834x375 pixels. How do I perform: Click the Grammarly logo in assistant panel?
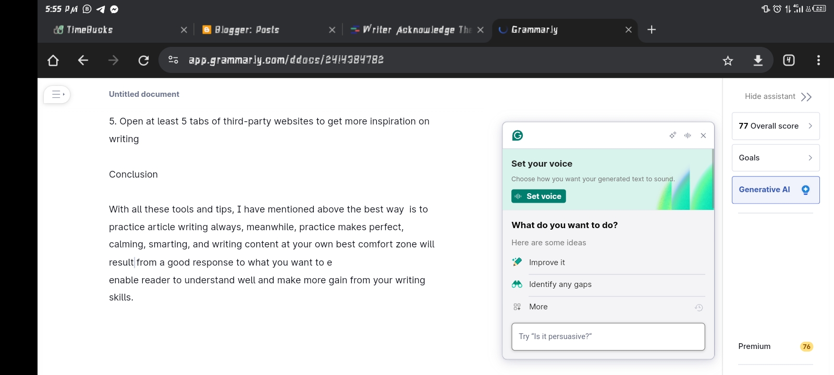[x=518, y=135]
